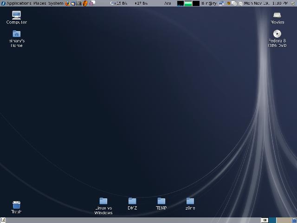Viewport: 297px width, 223px height.
Task: Click the Show Desktop button in bottom panel
Action: [x=3, y=220]
